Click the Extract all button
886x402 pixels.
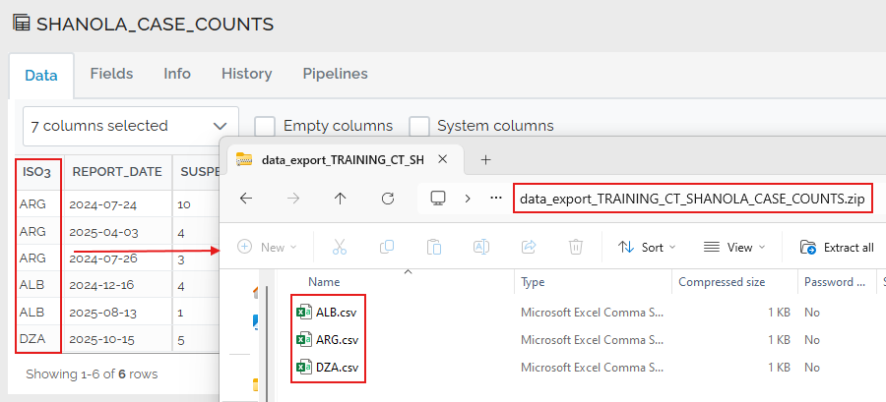[837, 247]
